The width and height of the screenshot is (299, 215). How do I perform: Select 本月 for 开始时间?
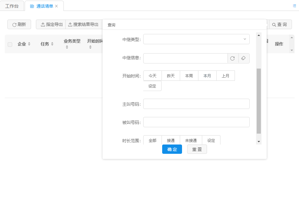point(207,76)
